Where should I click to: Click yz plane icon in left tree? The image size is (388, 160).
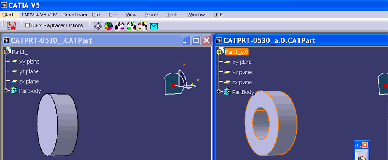click(x=14, y=72)
